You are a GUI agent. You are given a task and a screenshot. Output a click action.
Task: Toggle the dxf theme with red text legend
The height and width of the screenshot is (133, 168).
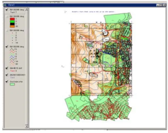(x=7, y=68)
